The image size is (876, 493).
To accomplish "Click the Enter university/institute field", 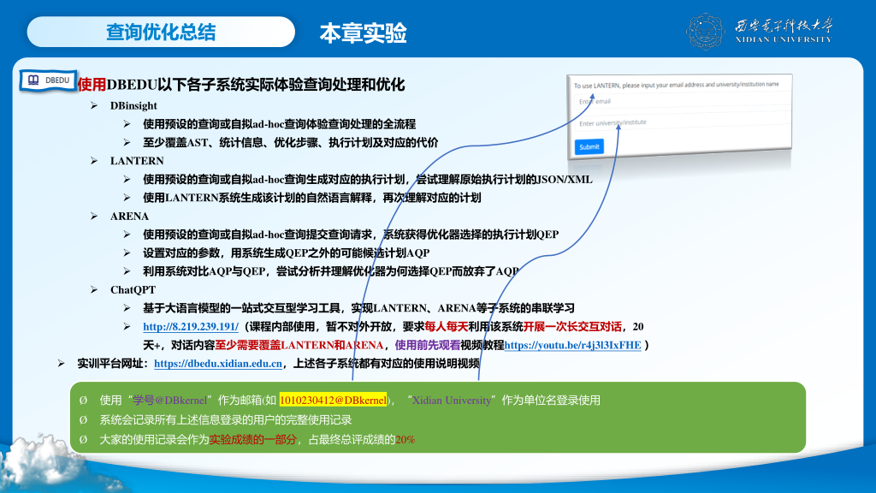I will pyautogui.click(x=682, y=122).
